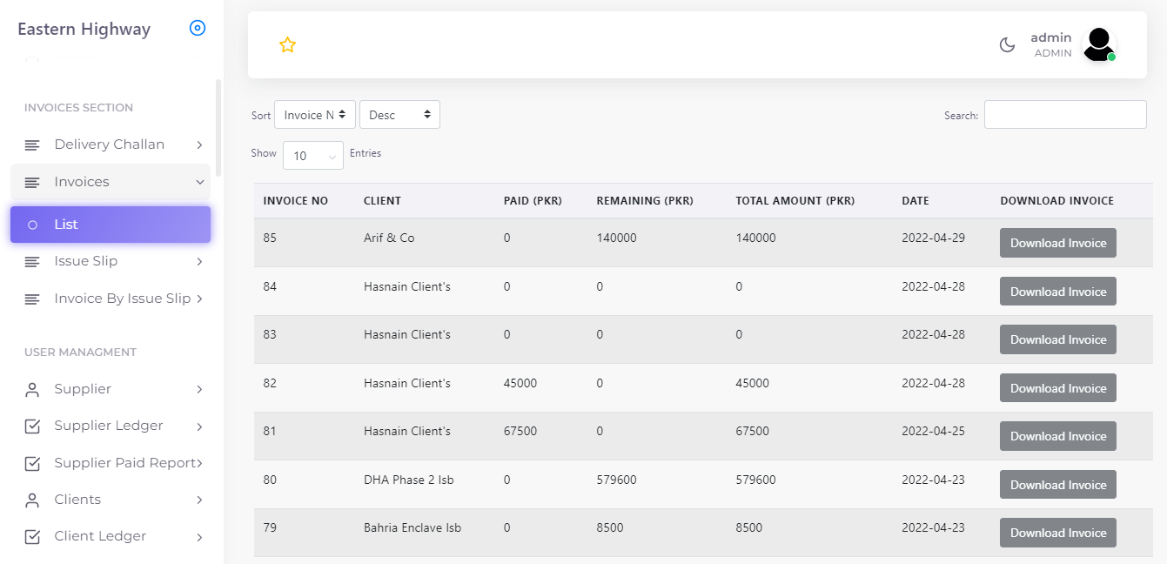The width and height of the screenshot is (1167, 564).
Task: Click the Delivery Challan lines icon
Action: coord(32,144)
